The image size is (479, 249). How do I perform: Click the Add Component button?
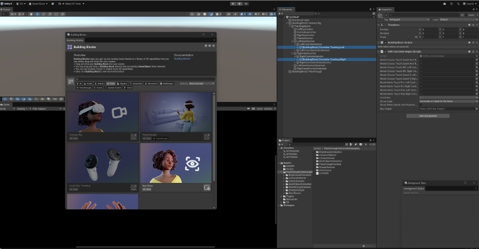pyautogui.click(x=428, y=116)
